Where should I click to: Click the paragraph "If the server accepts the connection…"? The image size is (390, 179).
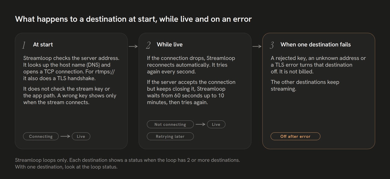pyautogui.click(x=191, y=92)
